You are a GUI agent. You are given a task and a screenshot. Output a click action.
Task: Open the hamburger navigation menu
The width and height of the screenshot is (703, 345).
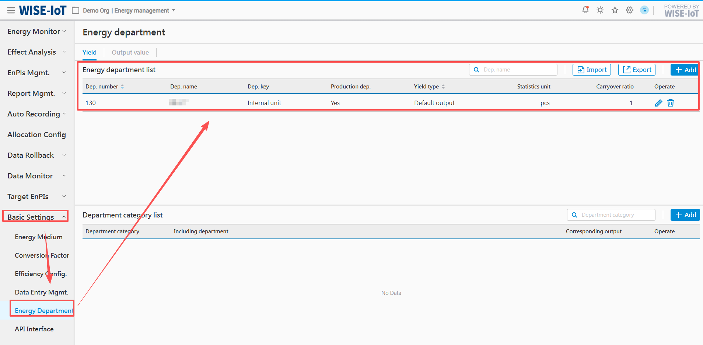(x=11, y=10)
